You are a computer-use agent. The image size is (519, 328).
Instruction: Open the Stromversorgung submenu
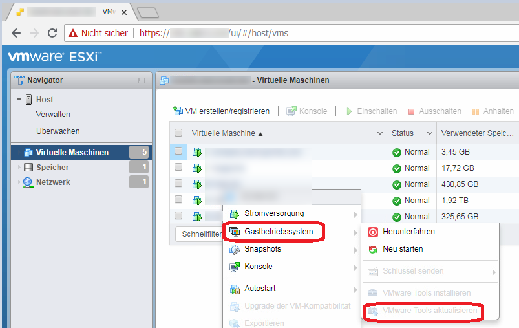pos(274,213)
